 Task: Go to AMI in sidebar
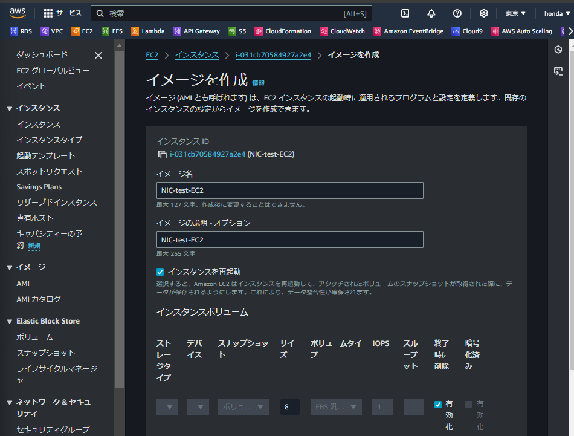click(23, 283)
